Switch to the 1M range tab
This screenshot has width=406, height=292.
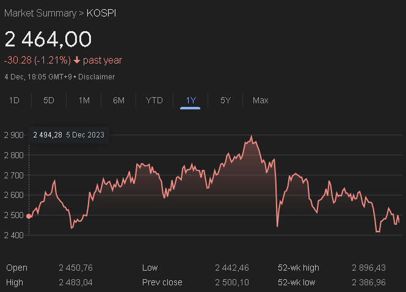[x=84, y=100]
